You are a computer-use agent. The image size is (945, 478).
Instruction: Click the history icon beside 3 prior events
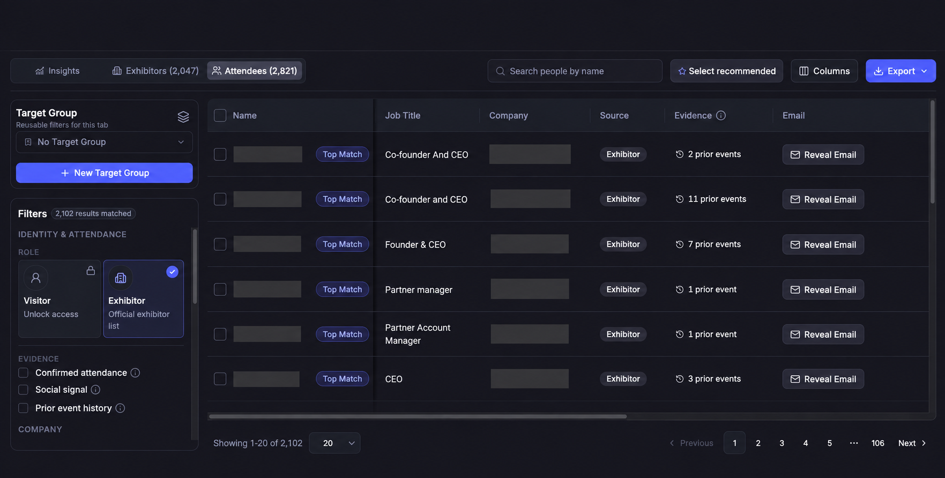point(680,379)
